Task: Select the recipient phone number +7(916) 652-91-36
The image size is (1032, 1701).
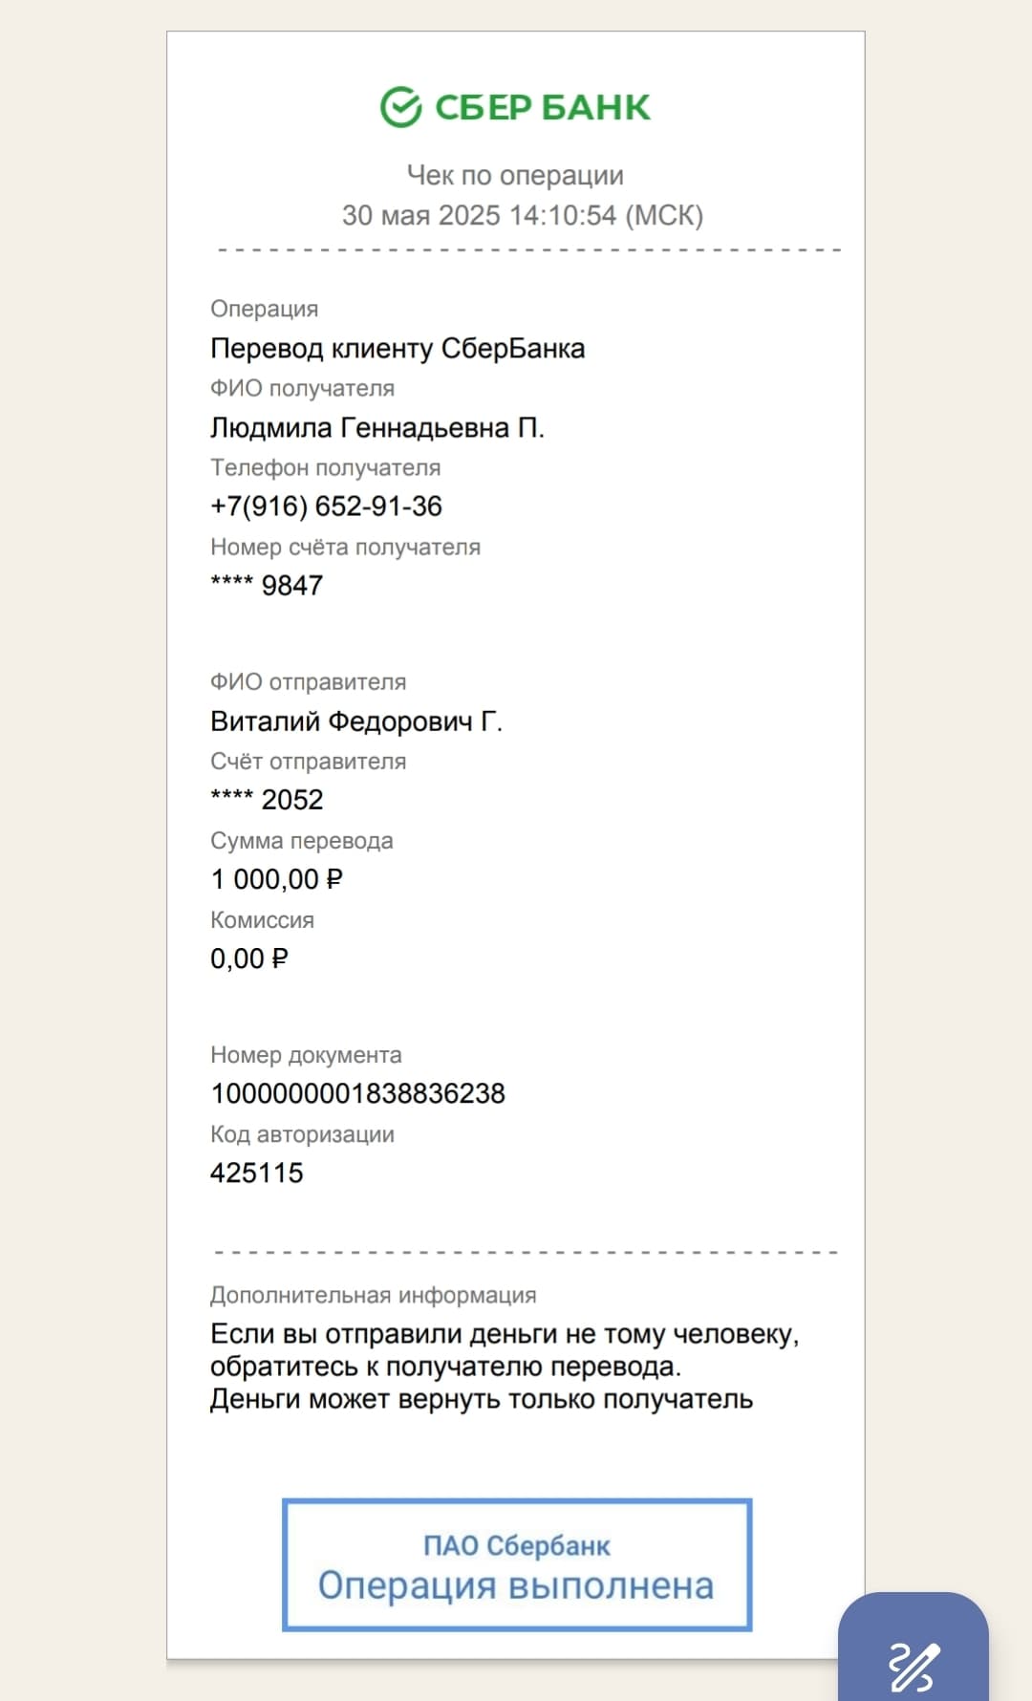Action: (x=326, y=506)
